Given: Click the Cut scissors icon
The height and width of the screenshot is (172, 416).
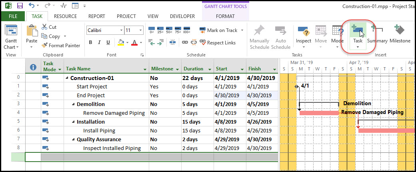Looking at the screenshot, I should [45, 27].
